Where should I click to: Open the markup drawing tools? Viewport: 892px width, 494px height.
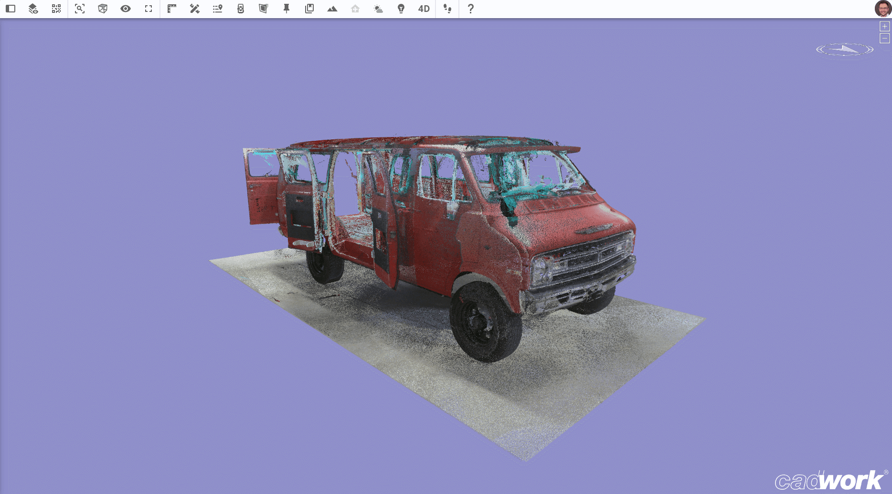[x=194, y=9]
